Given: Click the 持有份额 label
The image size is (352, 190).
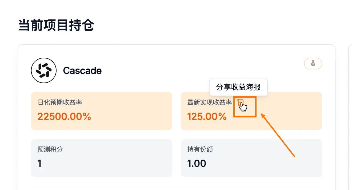Looking at the screenshot, I should (x=200, y=149).
